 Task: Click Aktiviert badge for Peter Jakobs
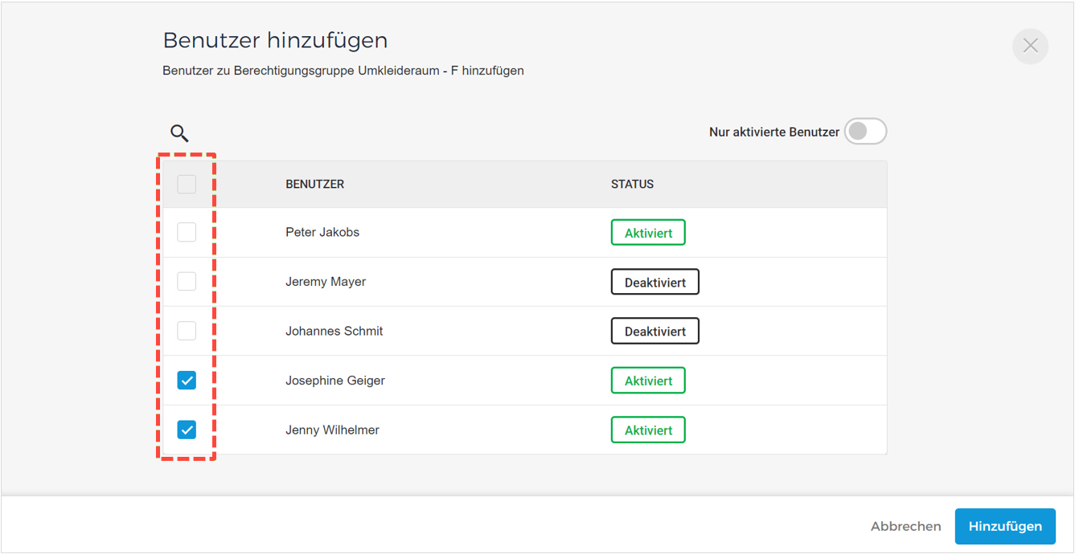(x=648, y=233)
